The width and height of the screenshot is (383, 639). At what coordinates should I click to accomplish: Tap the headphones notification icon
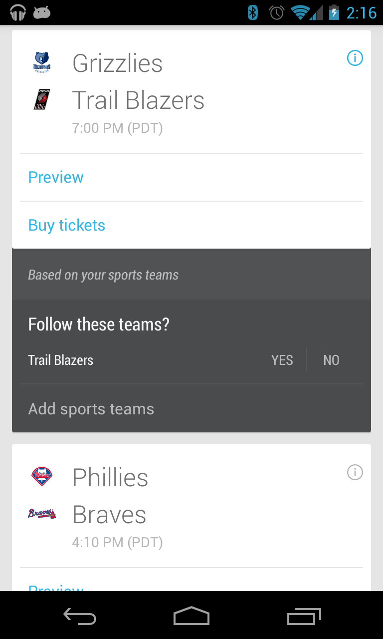pos(18,12)
